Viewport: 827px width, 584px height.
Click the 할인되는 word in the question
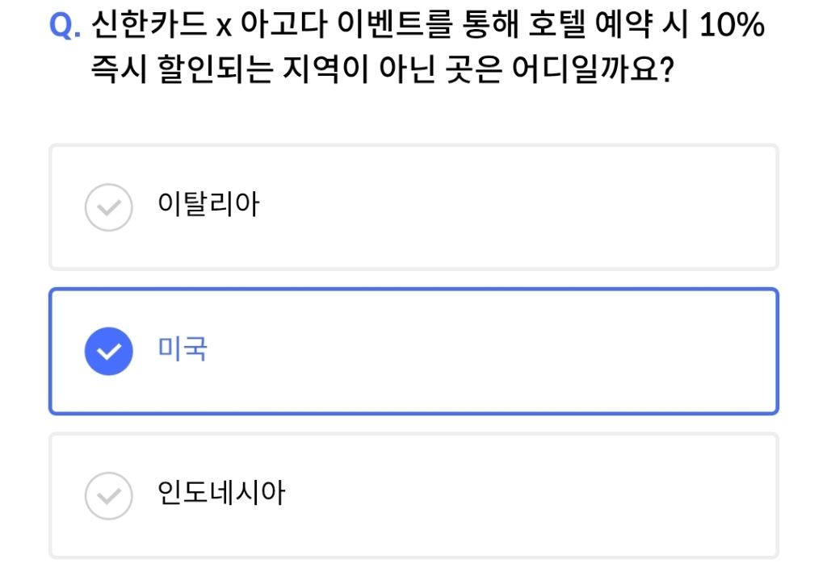[x=216, y=72]
